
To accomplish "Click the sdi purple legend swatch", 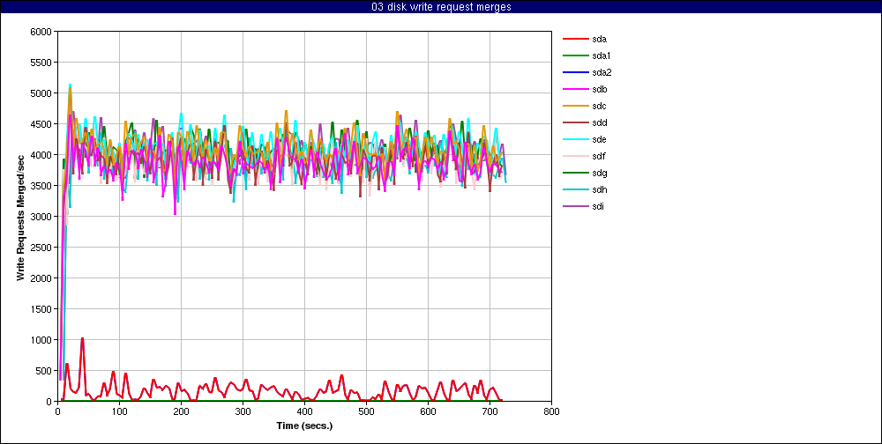I will tap(575, 206).
